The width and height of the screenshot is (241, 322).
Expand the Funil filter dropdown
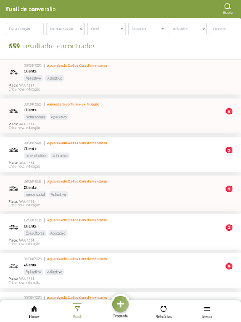pyautogui.click(x=106, y=29)
